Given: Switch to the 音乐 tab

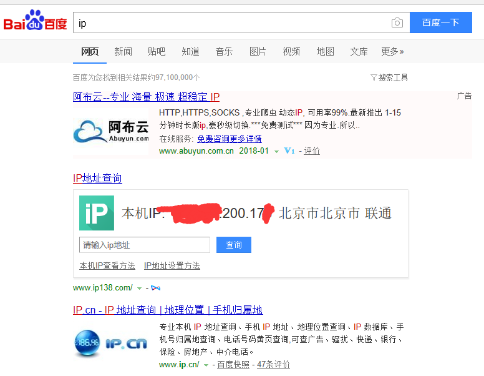Looking at the screenshot, I should coord(224,51).
